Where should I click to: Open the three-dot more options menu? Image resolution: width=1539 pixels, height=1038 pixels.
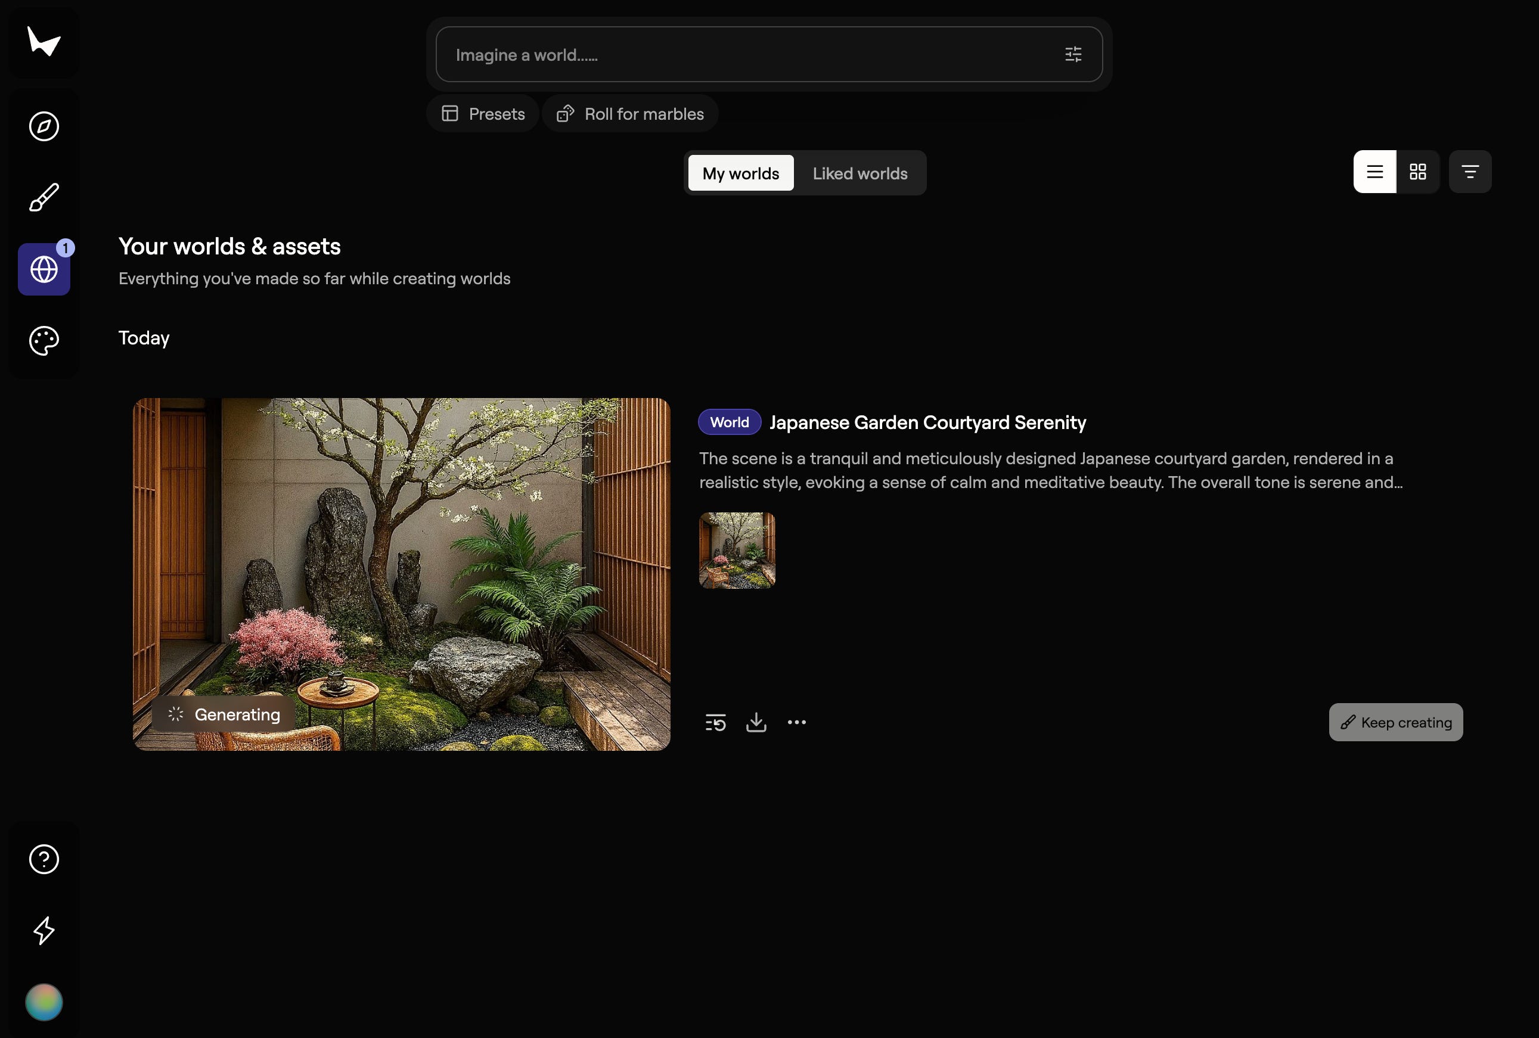796,722
